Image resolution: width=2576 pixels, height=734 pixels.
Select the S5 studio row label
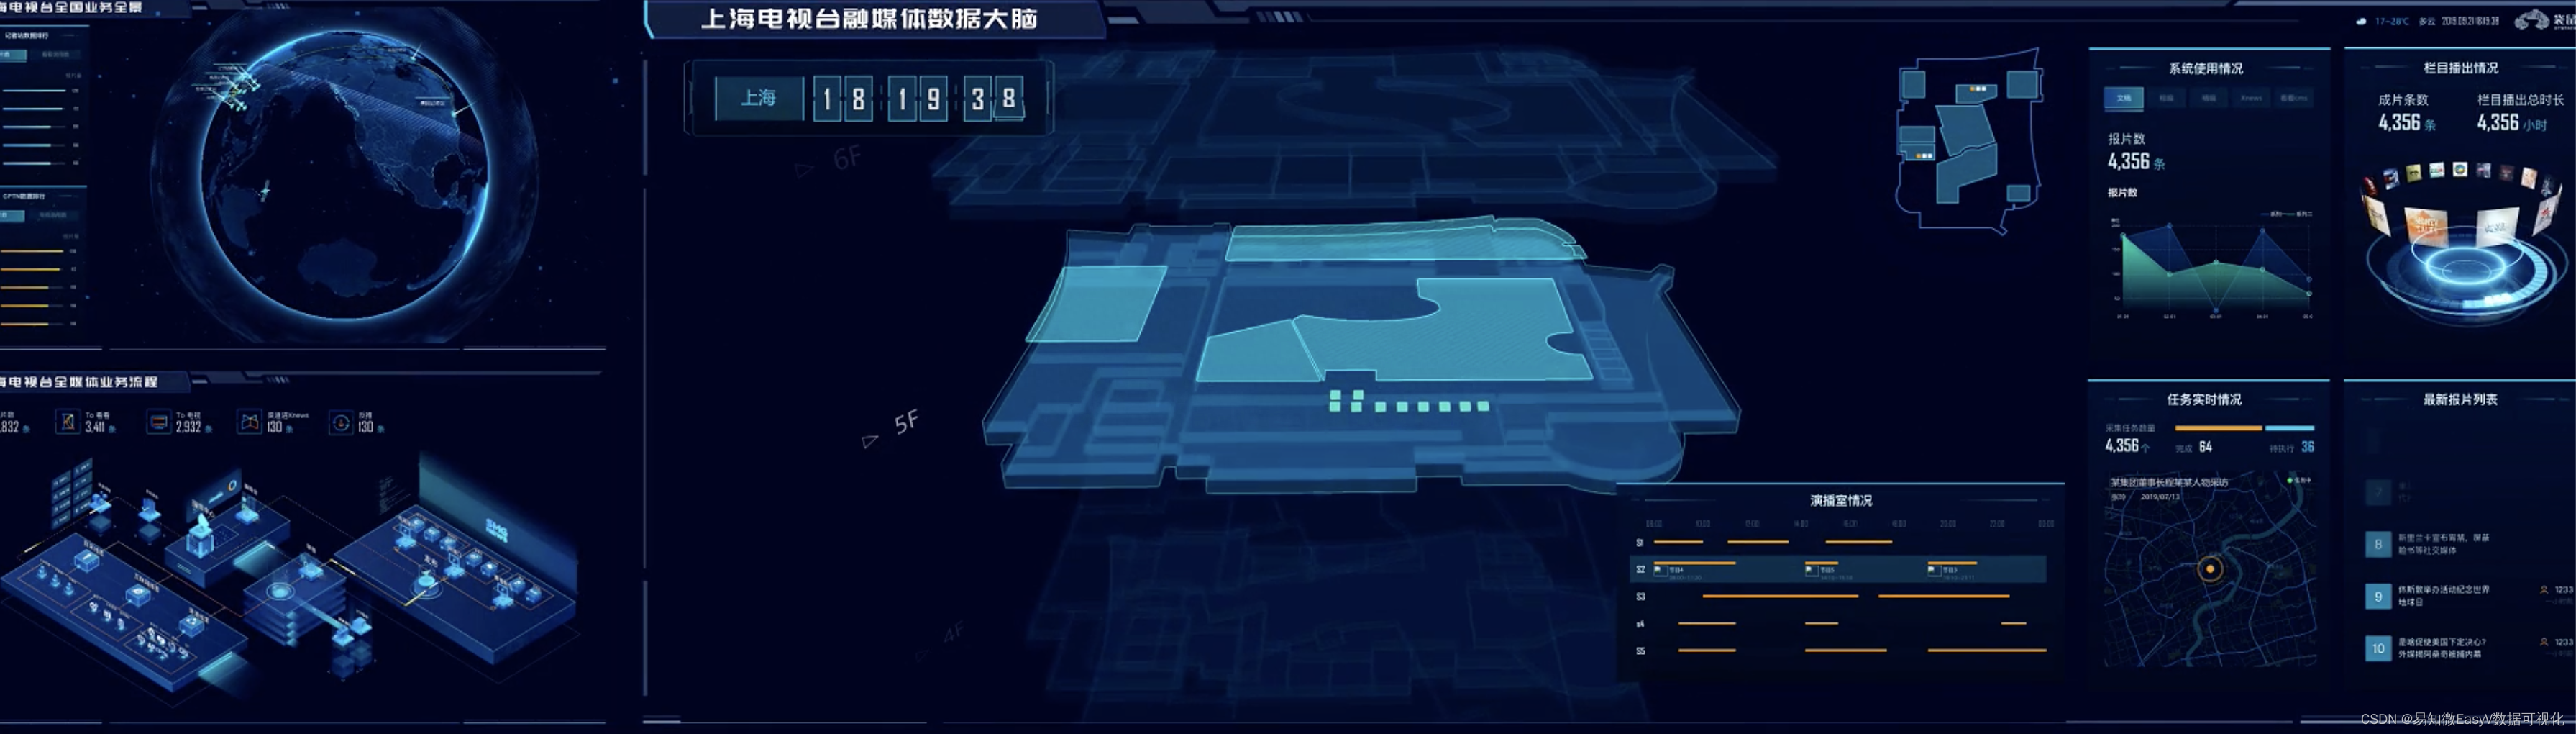pyautogui.click(x=1640, y=651)
